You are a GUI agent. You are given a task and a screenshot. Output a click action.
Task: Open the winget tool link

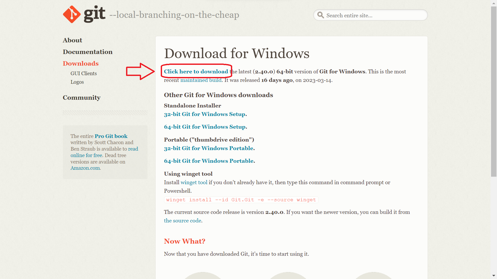coord(194,183)
